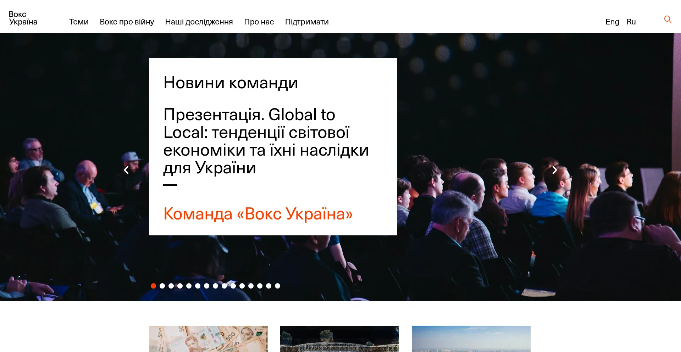The image size is (681, 352).
Task: Select the first orange carousel dot
Action: pyautogui.click(x=153, y=286)
